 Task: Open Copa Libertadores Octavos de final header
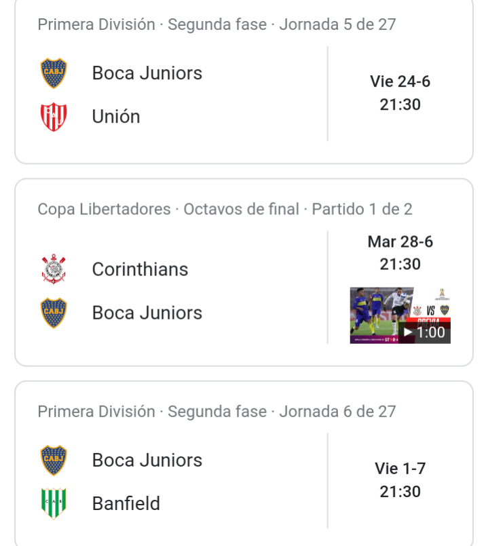pyautogui.click(x=225, y=210)
